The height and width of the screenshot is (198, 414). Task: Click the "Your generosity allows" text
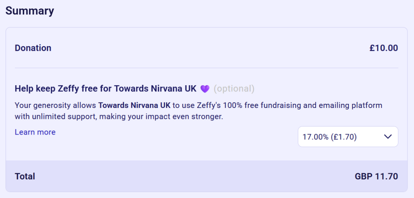coord(55,105)
